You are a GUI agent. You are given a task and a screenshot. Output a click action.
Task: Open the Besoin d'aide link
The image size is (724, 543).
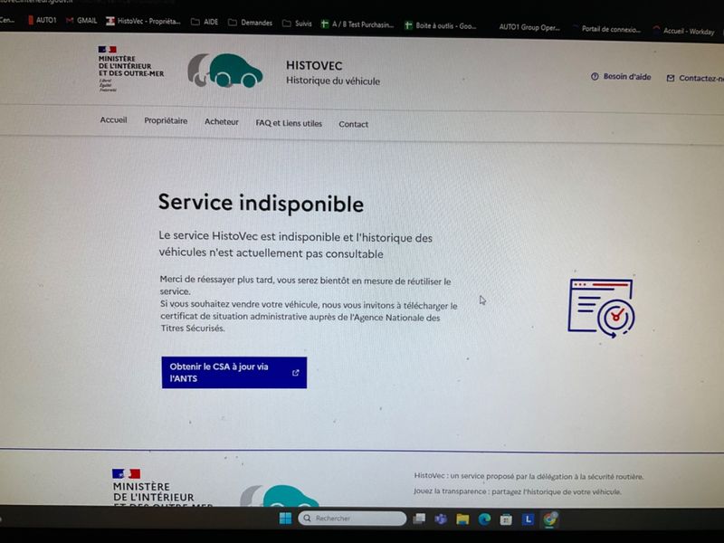(x=621, y=77)
